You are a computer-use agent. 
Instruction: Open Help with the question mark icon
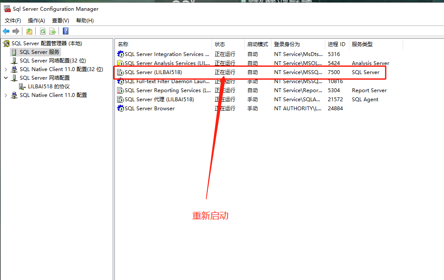(x=66, y=31)
